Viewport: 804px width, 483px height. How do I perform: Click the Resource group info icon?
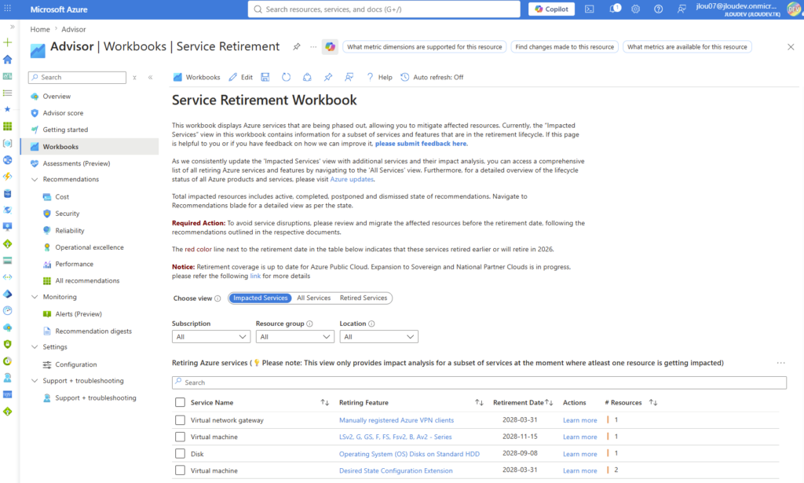tap(309, 324)
